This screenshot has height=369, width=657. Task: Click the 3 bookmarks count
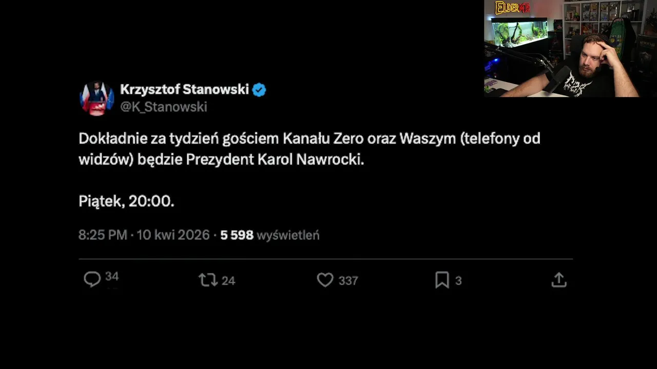click(458, 281)
